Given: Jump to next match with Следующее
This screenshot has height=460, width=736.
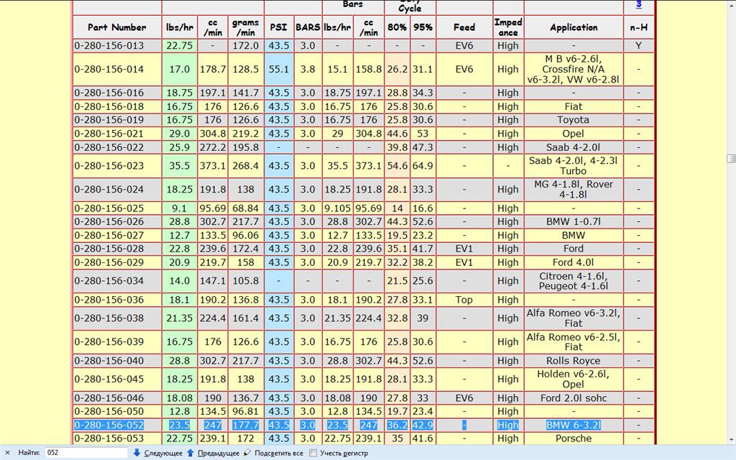Looking at the screenshot, I should point(157,453).
